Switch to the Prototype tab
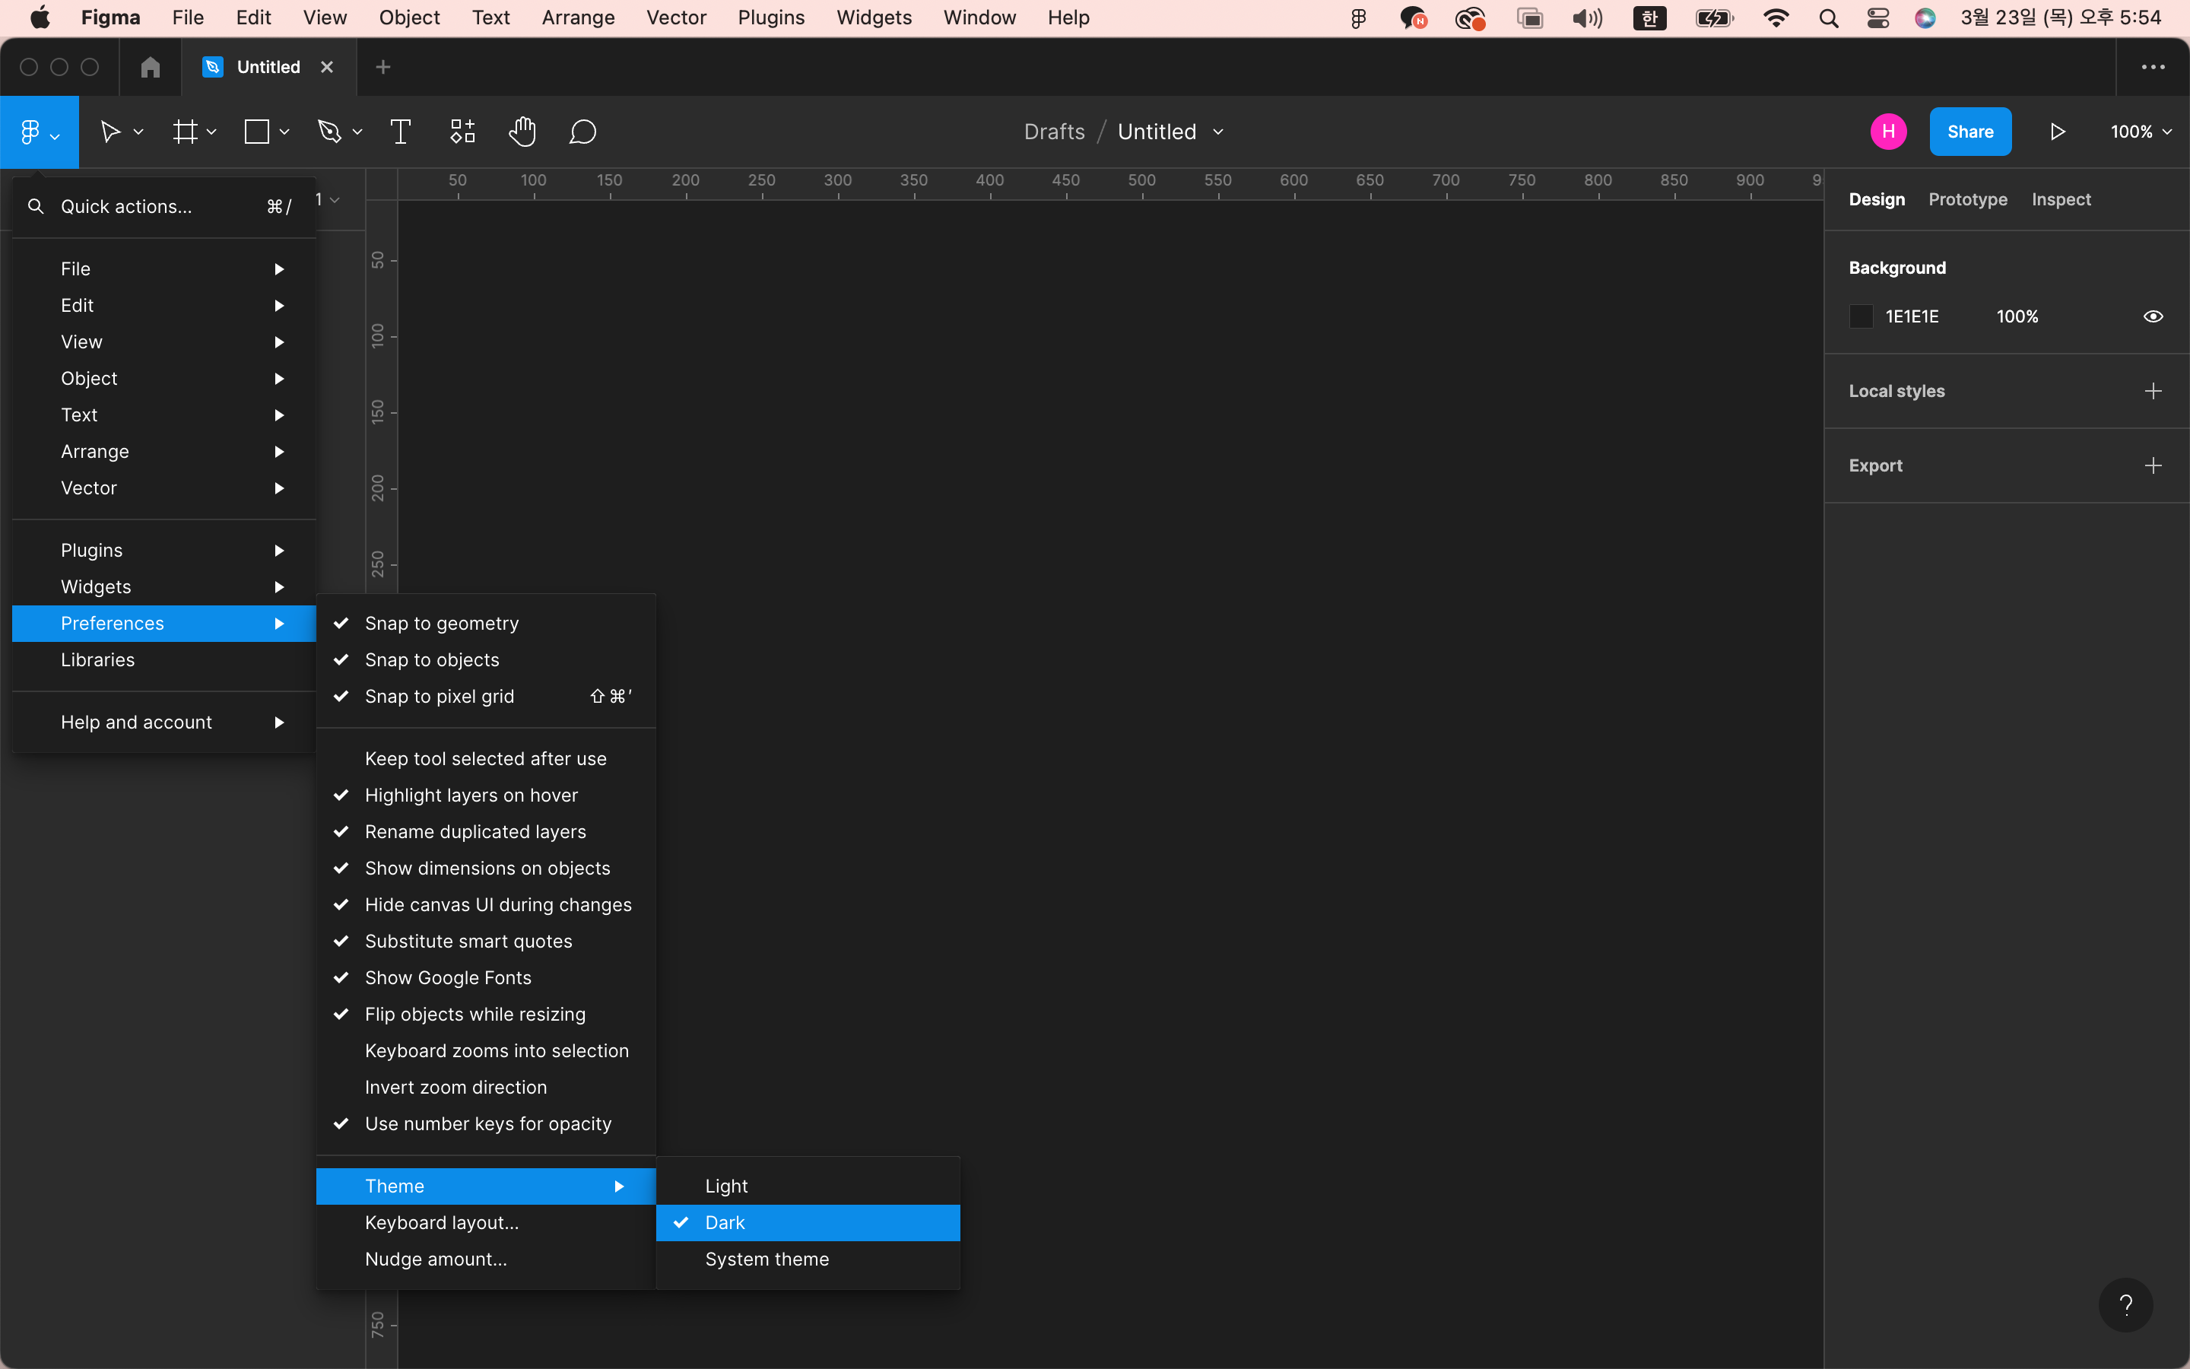The width and height of the screenshot is (2190, 1369). tap(1967, 199)
